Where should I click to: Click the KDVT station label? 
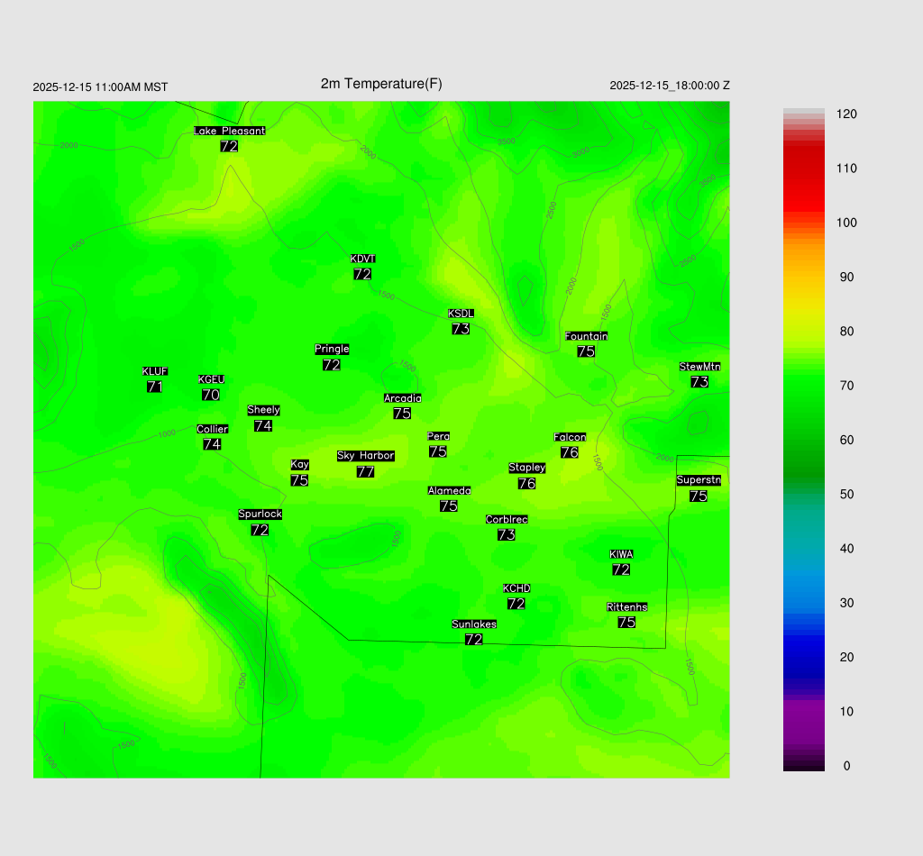(x=362, y=260)
